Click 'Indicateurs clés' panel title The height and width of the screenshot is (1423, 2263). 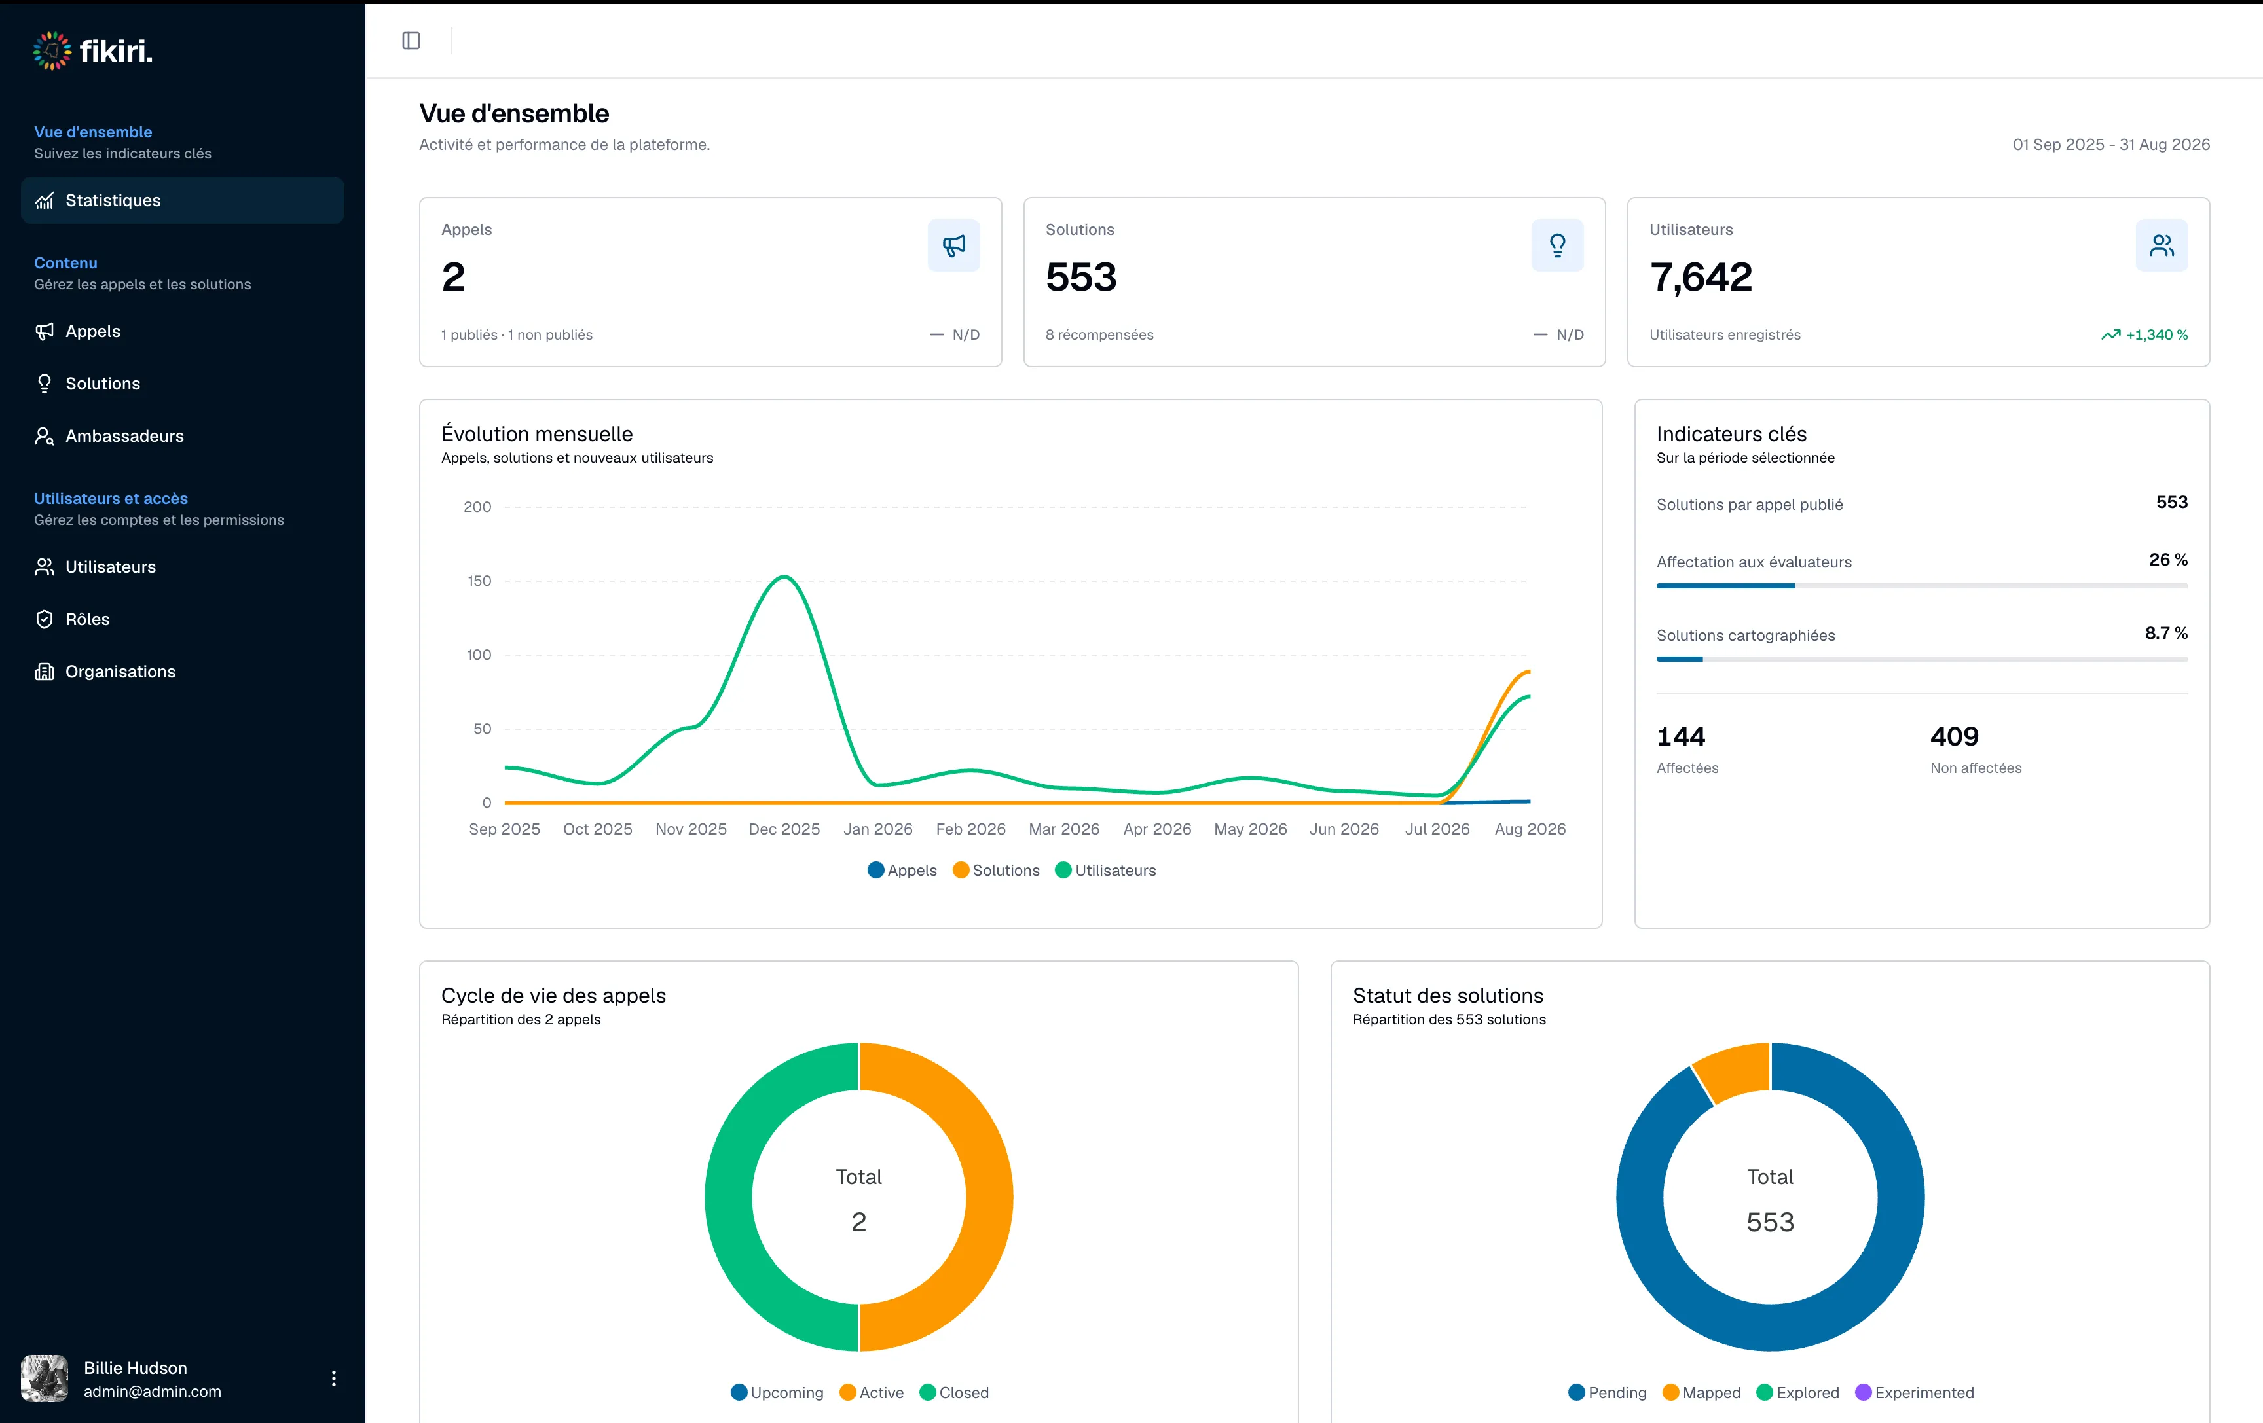[1731, 434]
